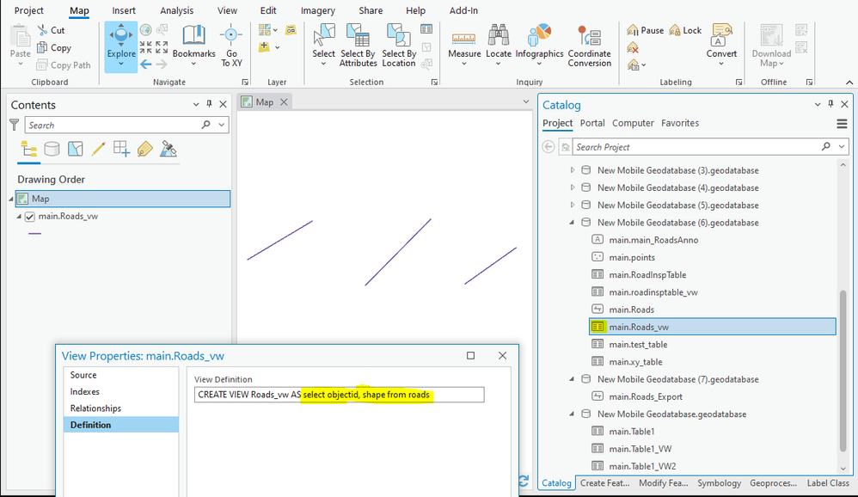
Task: Switch Contents to List By Labeling
Action: (x=145, y=149)
